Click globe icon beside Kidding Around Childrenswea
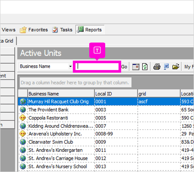 tap(23, 126)
